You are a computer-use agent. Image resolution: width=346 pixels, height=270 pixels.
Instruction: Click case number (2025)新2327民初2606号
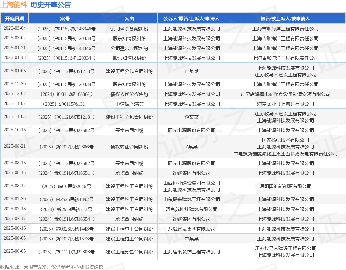66,147
